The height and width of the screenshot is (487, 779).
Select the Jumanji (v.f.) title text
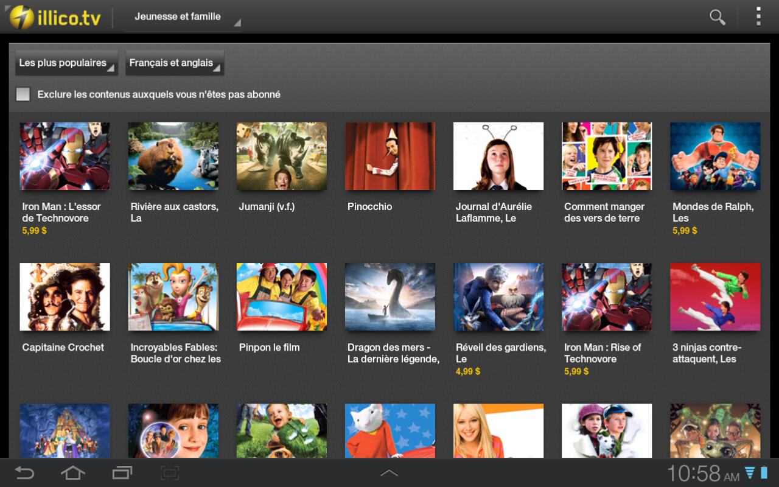click(267, 207)
